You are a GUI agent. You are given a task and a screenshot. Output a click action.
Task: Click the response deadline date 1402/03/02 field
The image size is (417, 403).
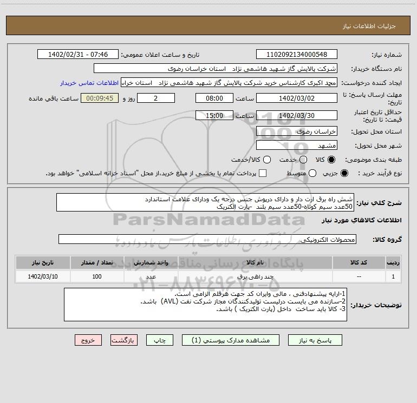tap(296, 98)
